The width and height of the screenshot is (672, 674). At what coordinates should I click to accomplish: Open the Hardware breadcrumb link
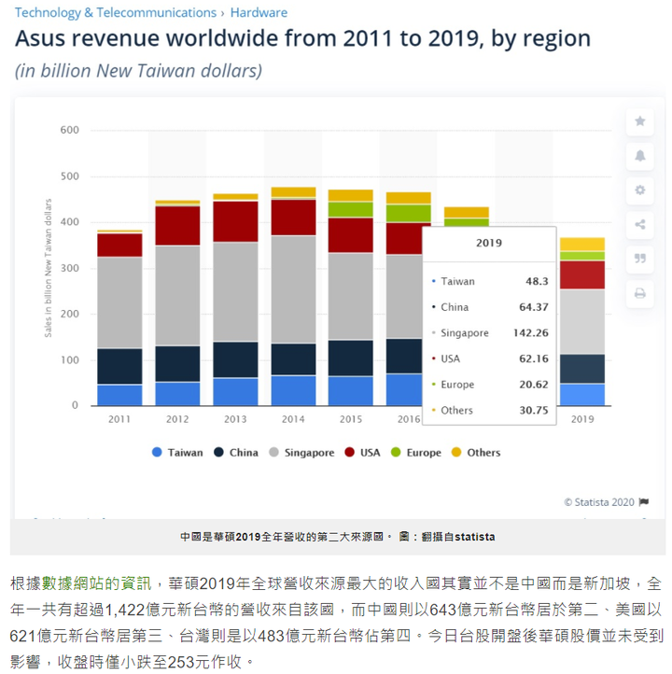click(259, 12)
